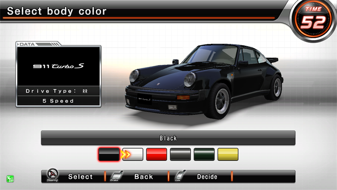Click the DATA panel tab header
Screen dimensions: 337x190
(x=38, y=44)
